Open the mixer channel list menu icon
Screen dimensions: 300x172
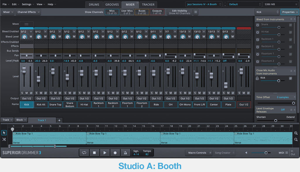(195, 12)
